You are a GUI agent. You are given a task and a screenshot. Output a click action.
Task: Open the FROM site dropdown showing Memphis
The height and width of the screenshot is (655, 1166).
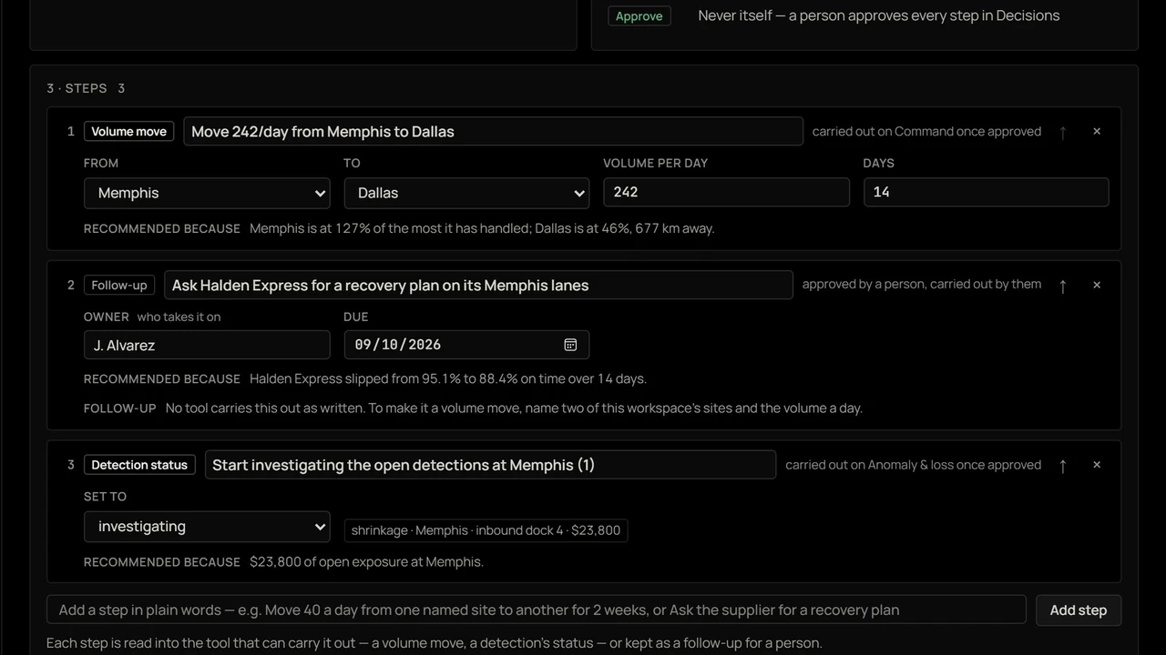(x=207, y=193)
